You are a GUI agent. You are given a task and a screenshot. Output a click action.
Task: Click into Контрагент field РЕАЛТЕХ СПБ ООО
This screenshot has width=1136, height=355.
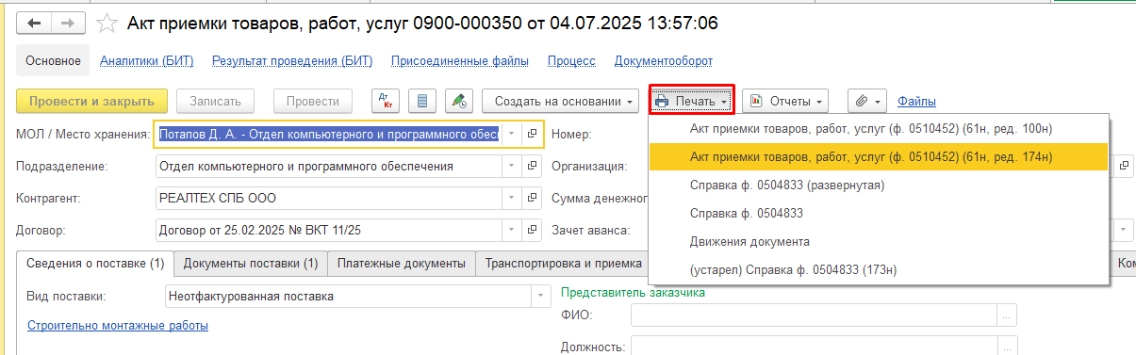328,199
